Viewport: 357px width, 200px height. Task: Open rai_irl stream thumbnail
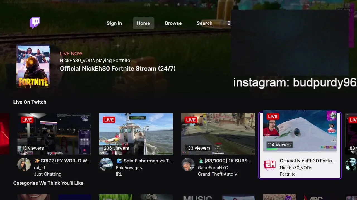pos(54,134)
